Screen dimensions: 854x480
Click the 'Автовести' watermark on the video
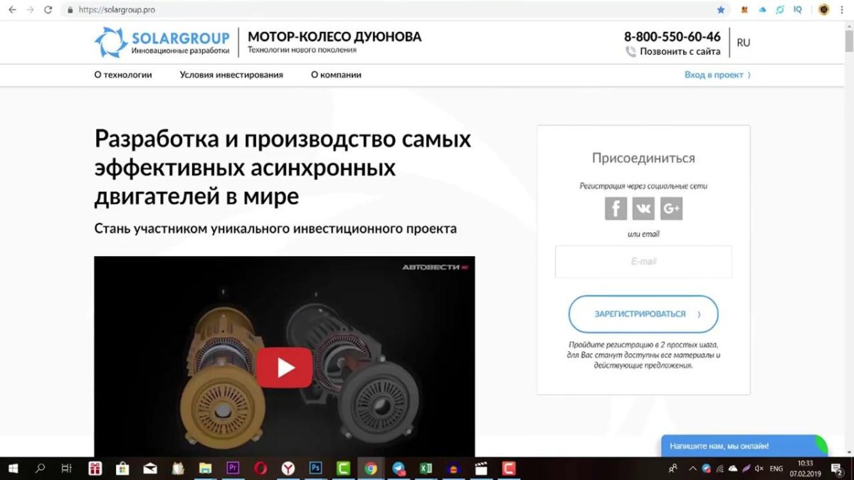(x=434, y=267)
